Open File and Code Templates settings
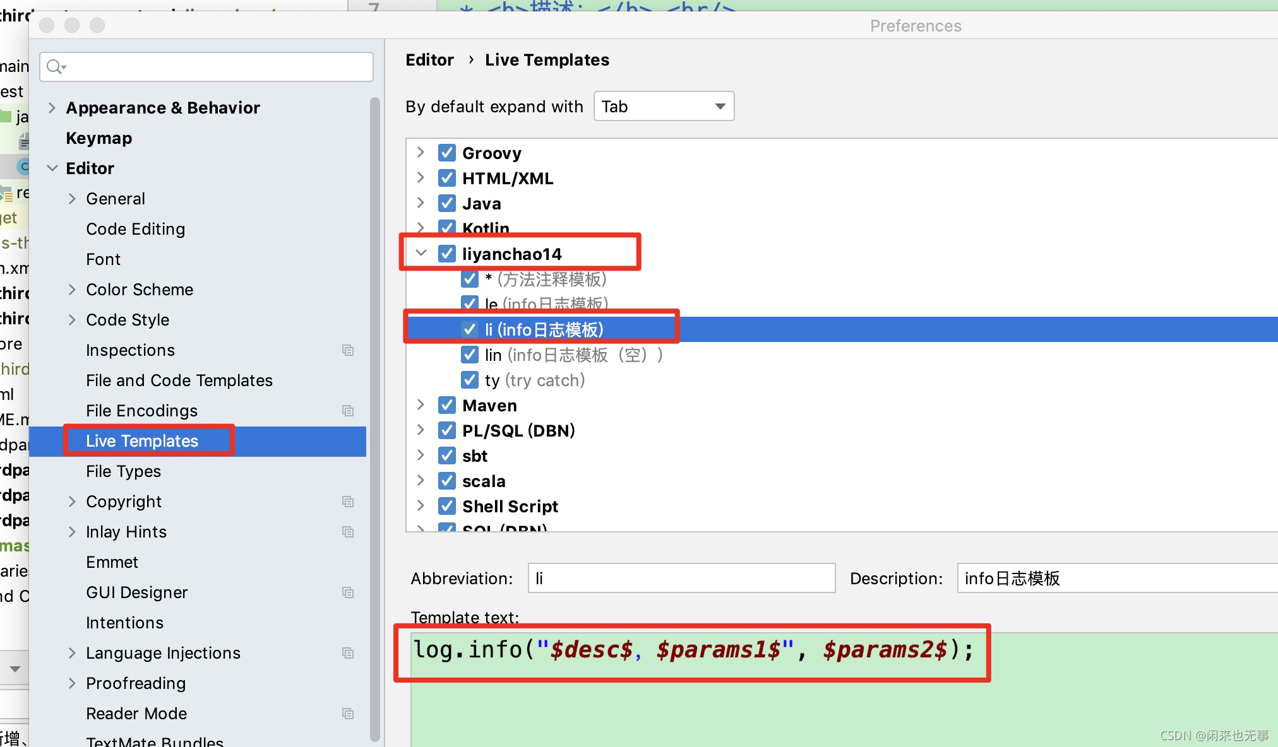Image resolution: width=1278 pixels, height=747 pixels. tap(179, 380)
